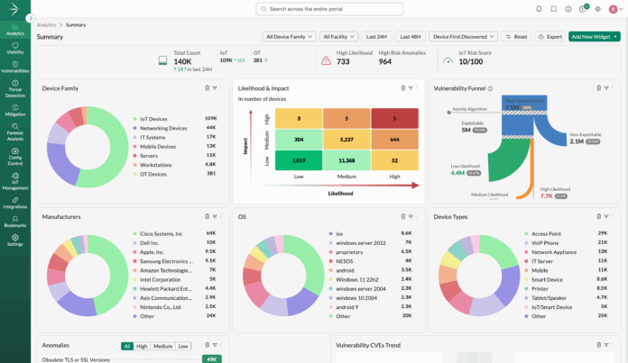Image resolution: width=628 pixels, height=363 pixels.
Task: Select the Medium anomalies filter
Action: coord(162,346)
